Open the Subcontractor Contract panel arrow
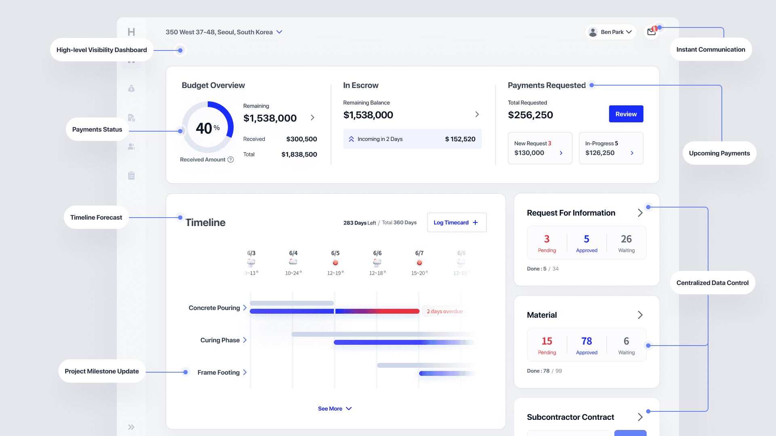The image size is (776, 436). 640,417
